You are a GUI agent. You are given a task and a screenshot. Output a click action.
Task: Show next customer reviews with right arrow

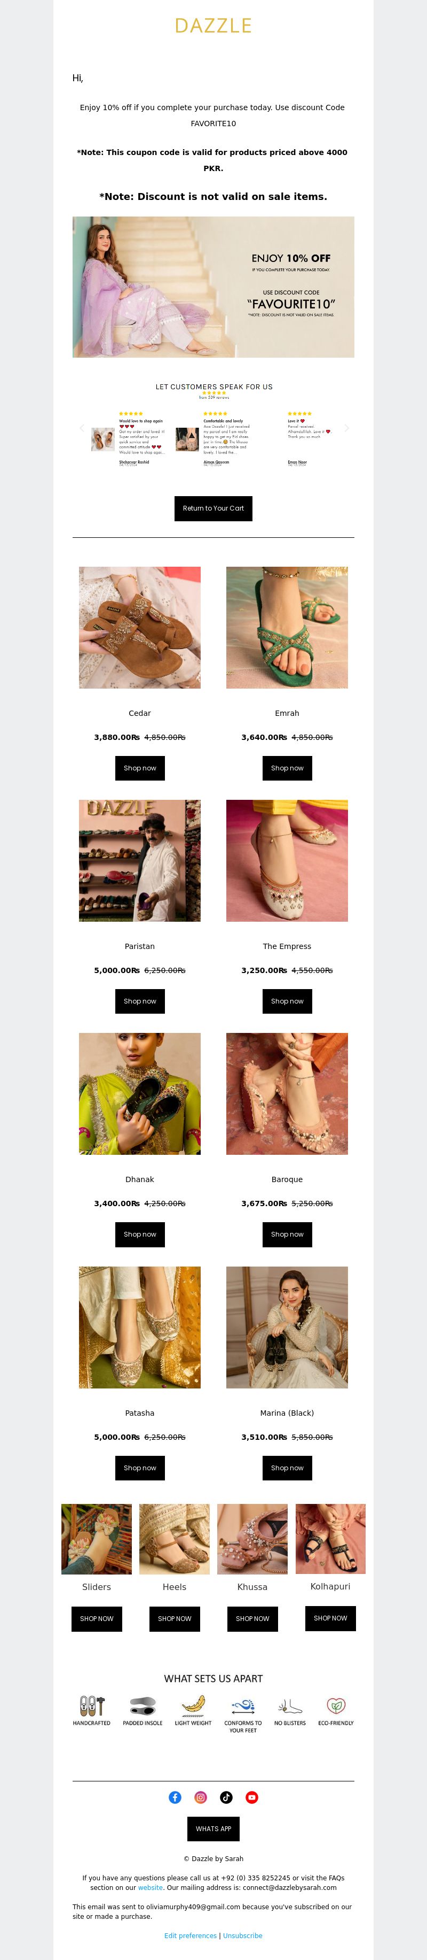pos(346,428)
